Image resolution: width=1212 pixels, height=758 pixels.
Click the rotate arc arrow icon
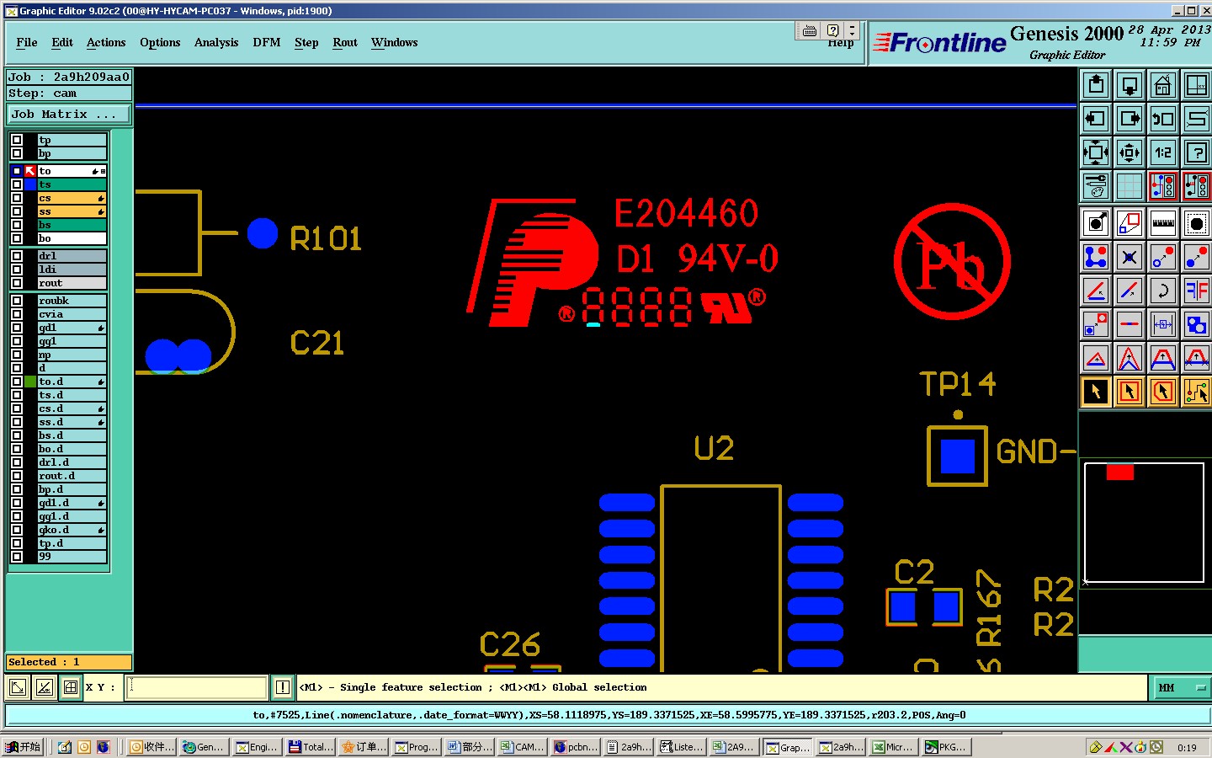pyautogui.click(x=1163, y=291)
